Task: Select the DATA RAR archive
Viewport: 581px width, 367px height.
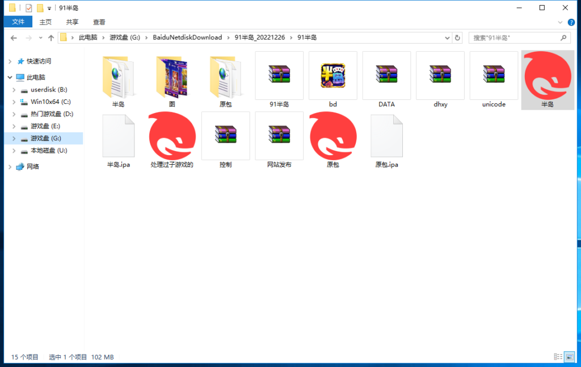Action: pos(386,76)
